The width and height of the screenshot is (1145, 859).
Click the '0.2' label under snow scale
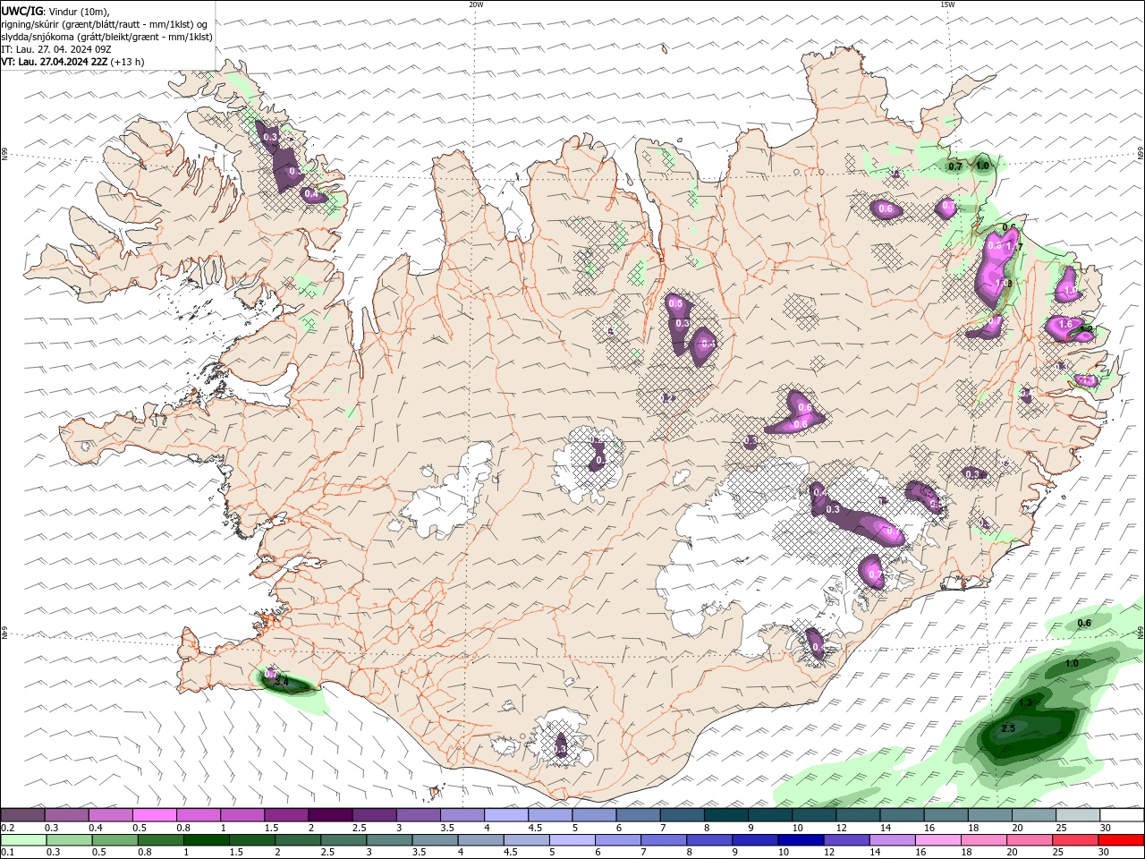click(x=8, y=828)
